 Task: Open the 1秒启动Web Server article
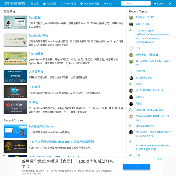pos(41,126)
